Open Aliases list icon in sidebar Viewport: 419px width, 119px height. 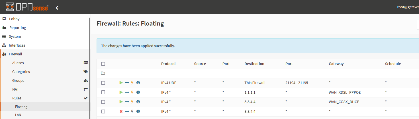tap(85, 63)
